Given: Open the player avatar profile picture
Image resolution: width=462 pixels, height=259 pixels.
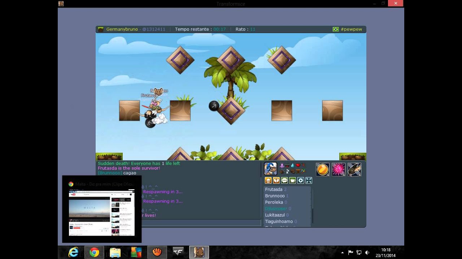Looking at the screenshot, I should pyautogui.click(x=270, y=169).
